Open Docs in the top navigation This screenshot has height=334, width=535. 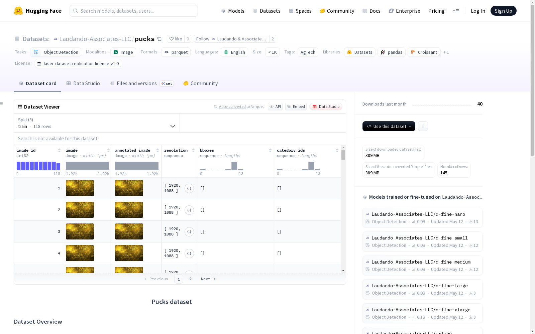coord(371,11)
